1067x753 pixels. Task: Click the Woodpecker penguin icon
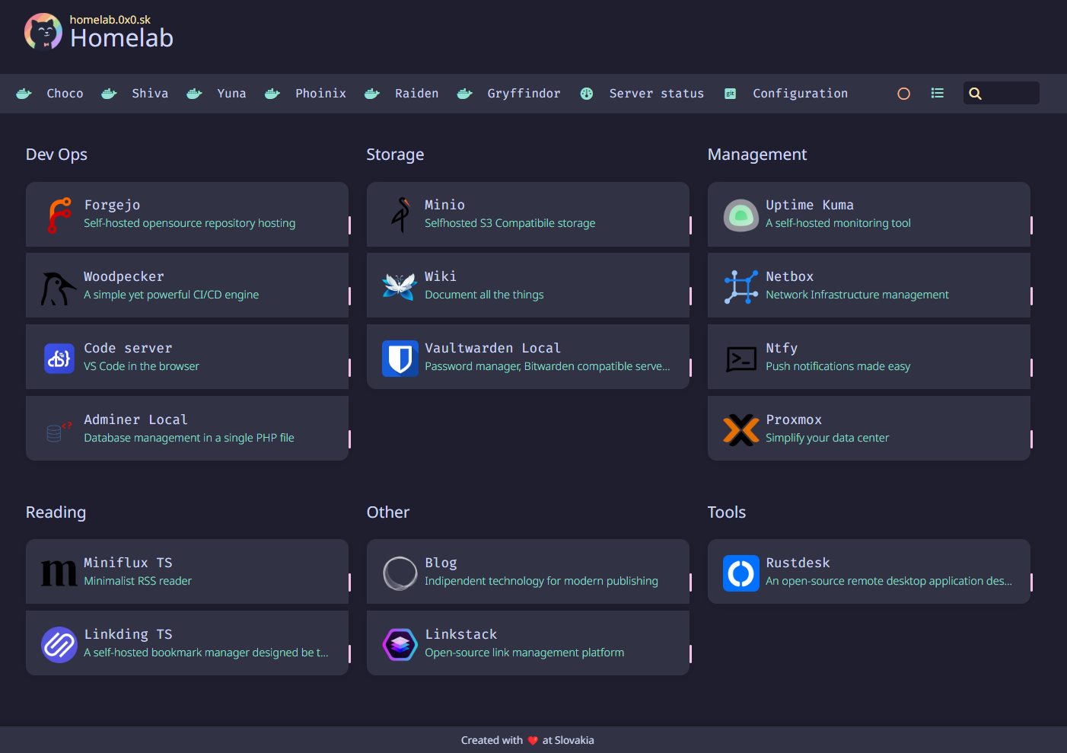point(58,287)
